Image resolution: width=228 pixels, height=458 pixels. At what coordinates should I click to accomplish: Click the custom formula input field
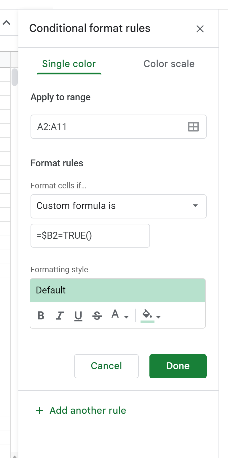click(90, 236)
